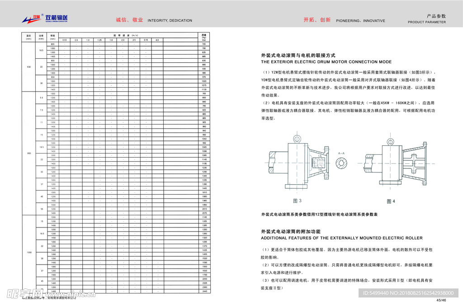This screenshot has width=463, height=302.
Task: Click the 5.5 power cell
Action: [x=41, y=98]
